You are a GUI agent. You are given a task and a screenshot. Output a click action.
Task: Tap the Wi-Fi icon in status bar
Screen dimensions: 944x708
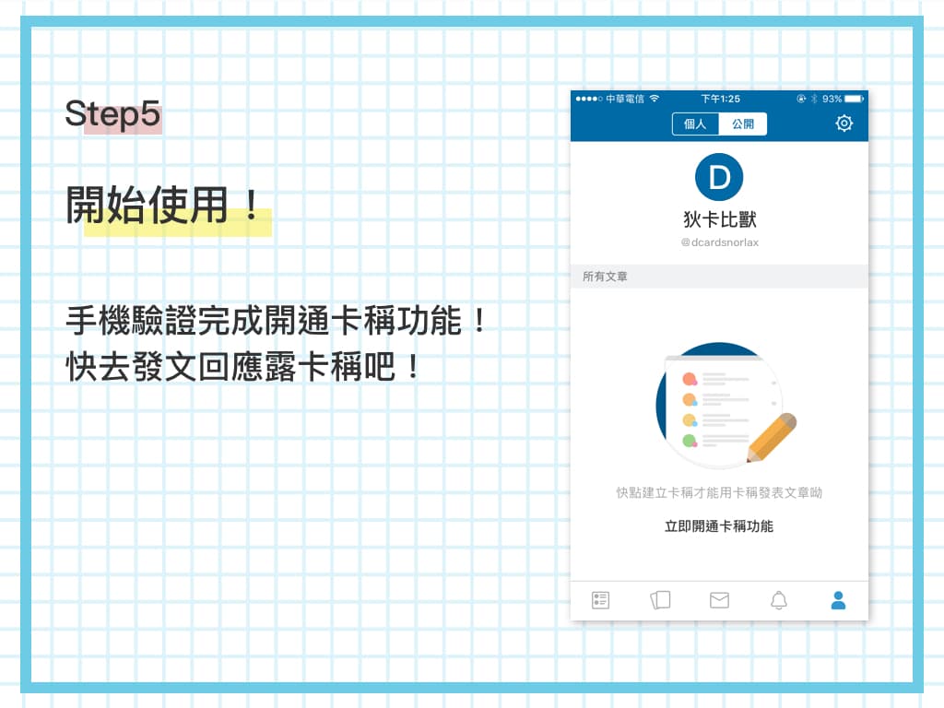(655, 98)
